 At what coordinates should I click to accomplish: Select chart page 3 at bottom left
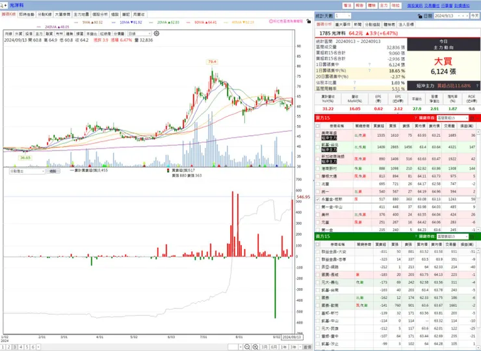15,347
